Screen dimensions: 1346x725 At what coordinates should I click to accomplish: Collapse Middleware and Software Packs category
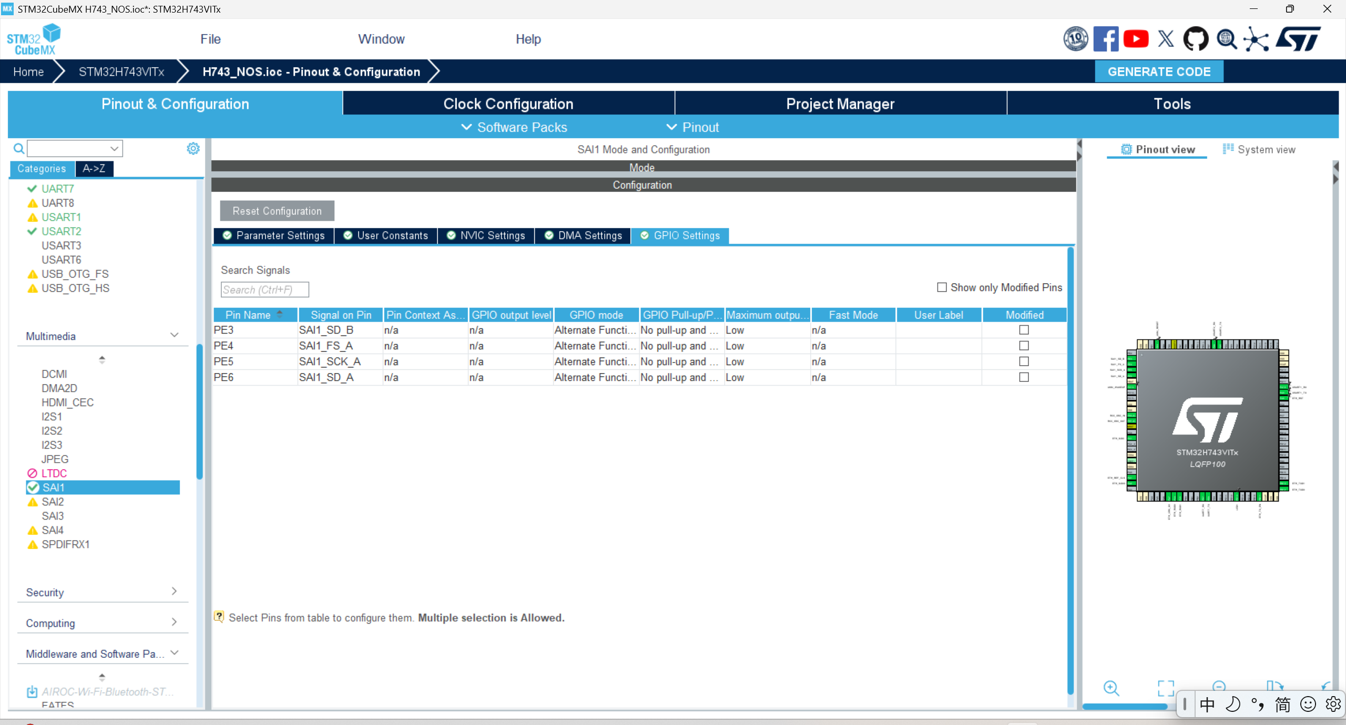coord(175,652)
